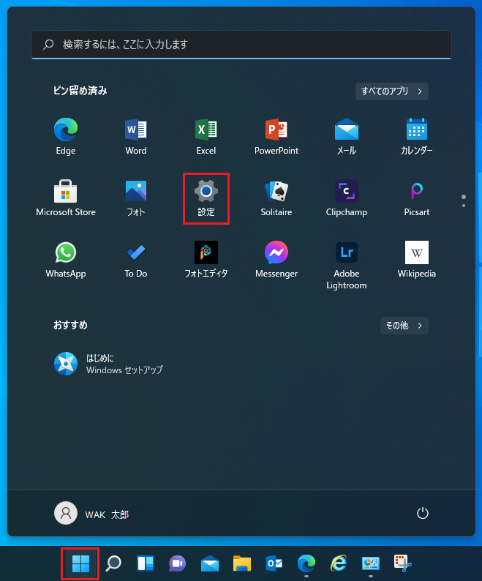Launch PowerPoint from pinned apps

pyautogui.click(x=276, y=136)
